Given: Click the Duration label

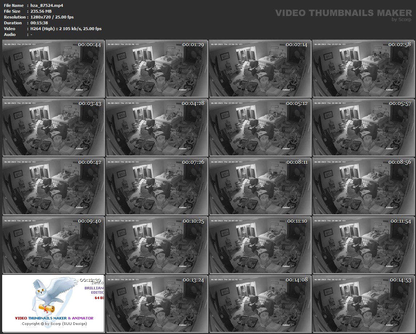Looking at the screenshot, I should 13,23.
